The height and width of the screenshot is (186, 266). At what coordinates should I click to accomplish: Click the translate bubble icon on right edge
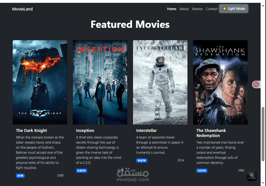point(256,84)
